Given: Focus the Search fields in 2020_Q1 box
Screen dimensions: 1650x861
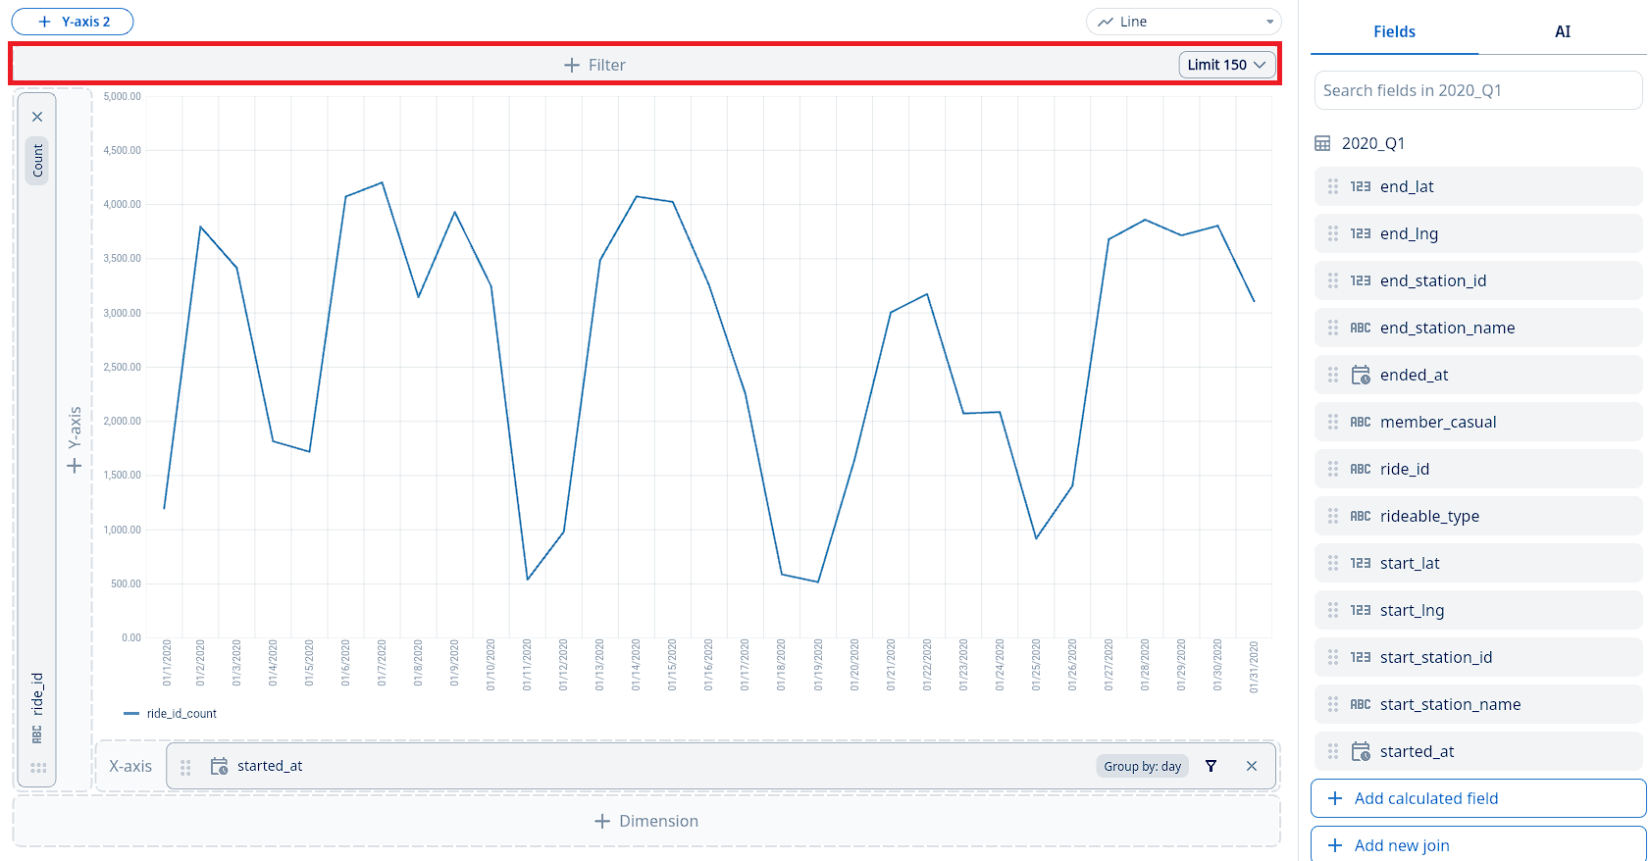Looking at the screenshot, I should pyautogui.click(x=1477, y=90).
